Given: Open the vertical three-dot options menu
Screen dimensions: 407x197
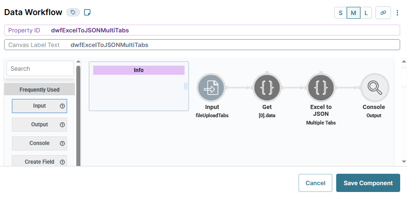Looking at the screenshot, I should 397,13.
